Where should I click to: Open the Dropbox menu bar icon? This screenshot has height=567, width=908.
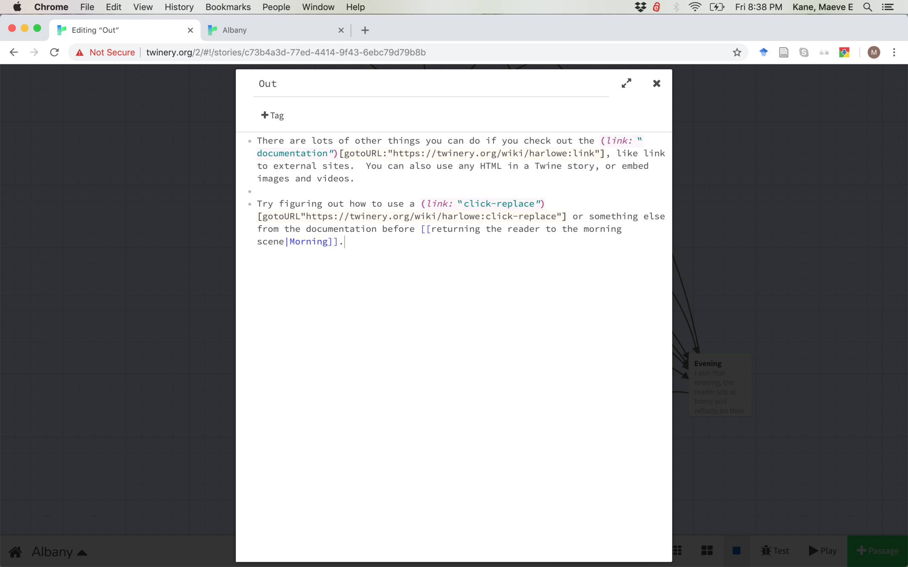tap(640, 7)
